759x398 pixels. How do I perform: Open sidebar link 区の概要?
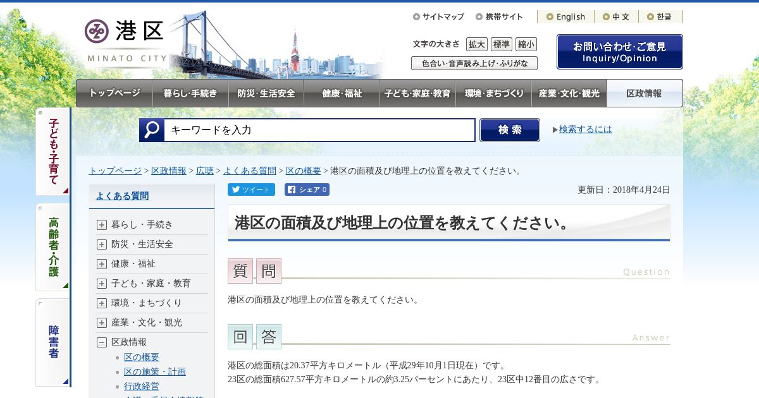pos(142,357)
